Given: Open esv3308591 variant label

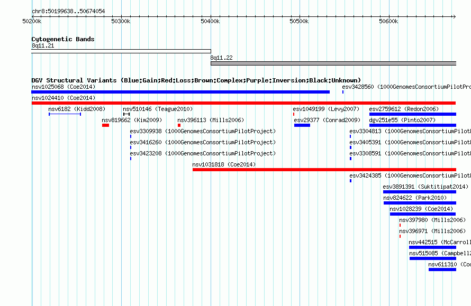Looking at the screenshot, I should [x=410, y=153].
